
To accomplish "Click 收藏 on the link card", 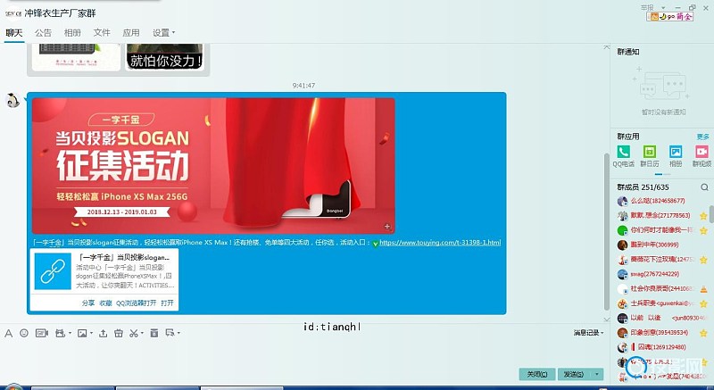I will (105, 303).
